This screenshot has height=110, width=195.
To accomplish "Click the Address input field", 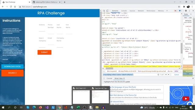I will pyautogui.click(x=42, y=30).
